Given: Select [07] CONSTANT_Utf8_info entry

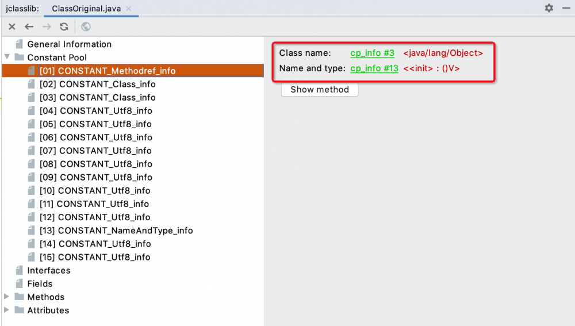Looking at the screenshot, I should [95, 150].
